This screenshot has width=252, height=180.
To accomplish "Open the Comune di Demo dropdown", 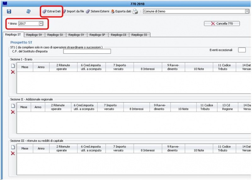I will tap(247, 11).
